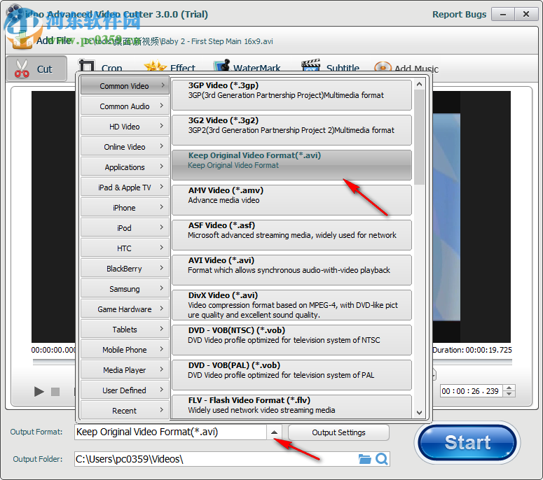Screen dimensions: 543x480
Task: Select the Cut scissors tool
Action: pos(36,69)
